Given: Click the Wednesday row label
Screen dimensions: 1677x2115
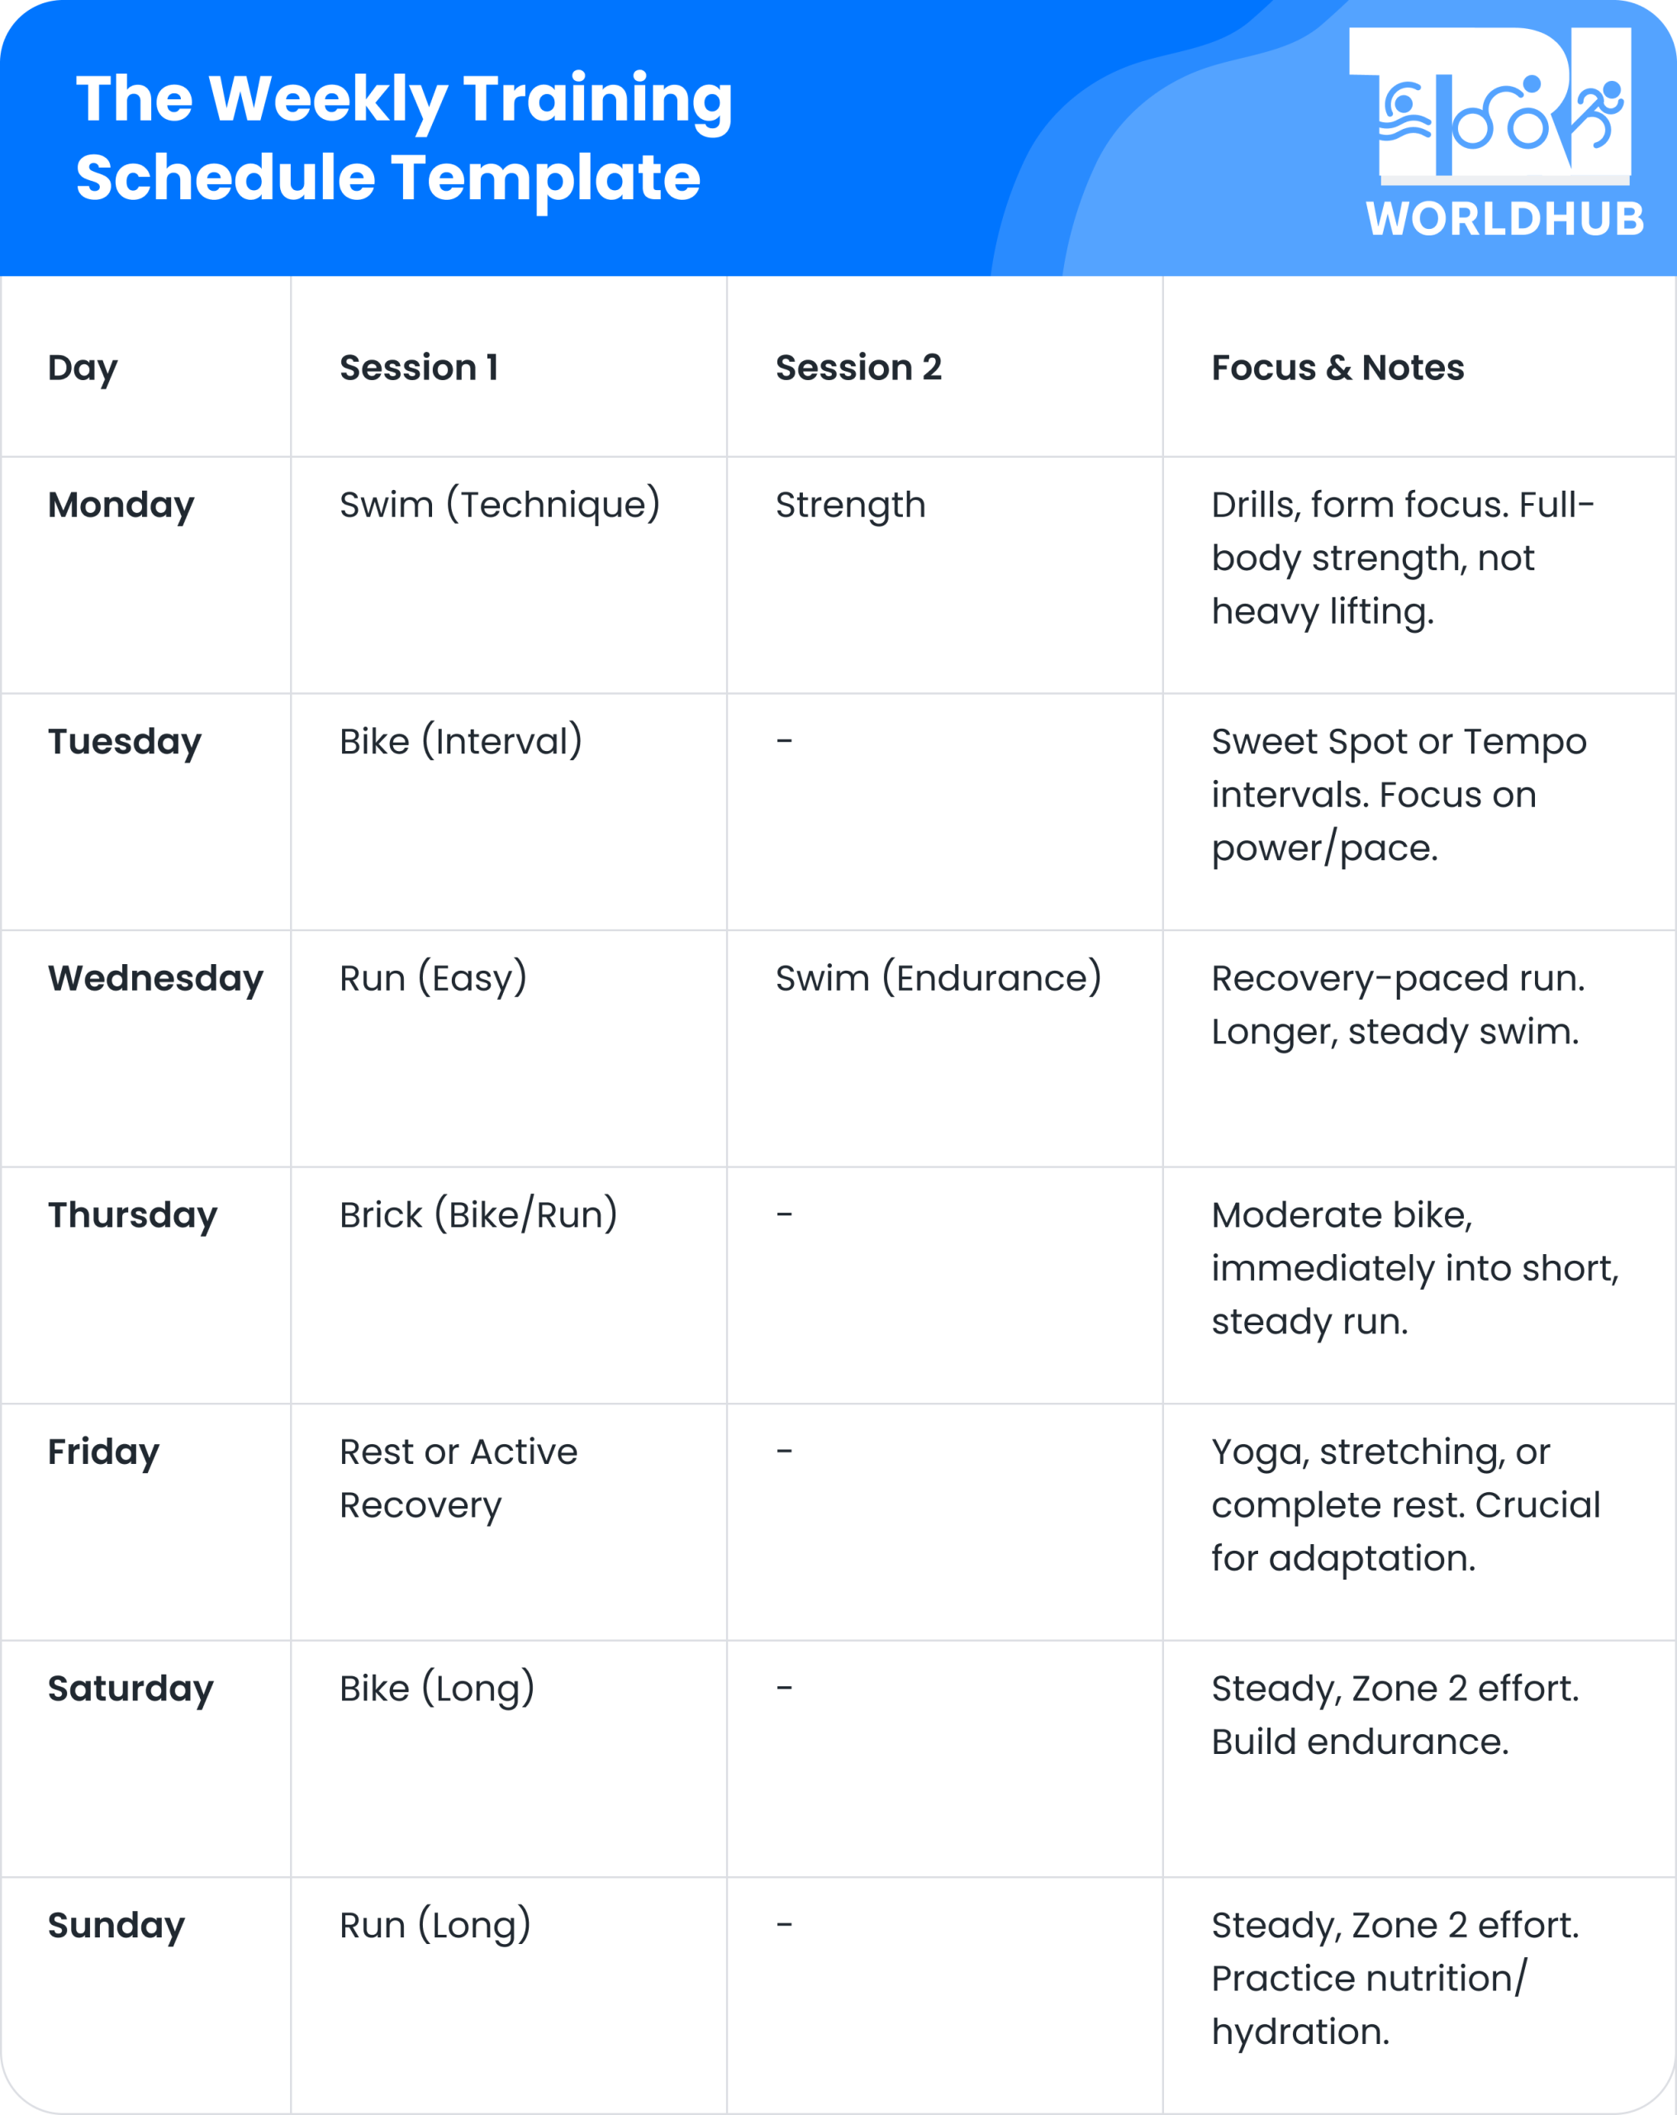Looking at the screenshot, I should (155, 978).
